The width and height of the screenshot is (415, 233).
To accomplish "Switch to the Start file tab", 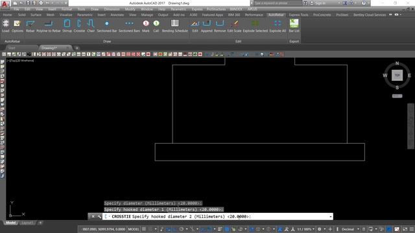I will (12, 48).
